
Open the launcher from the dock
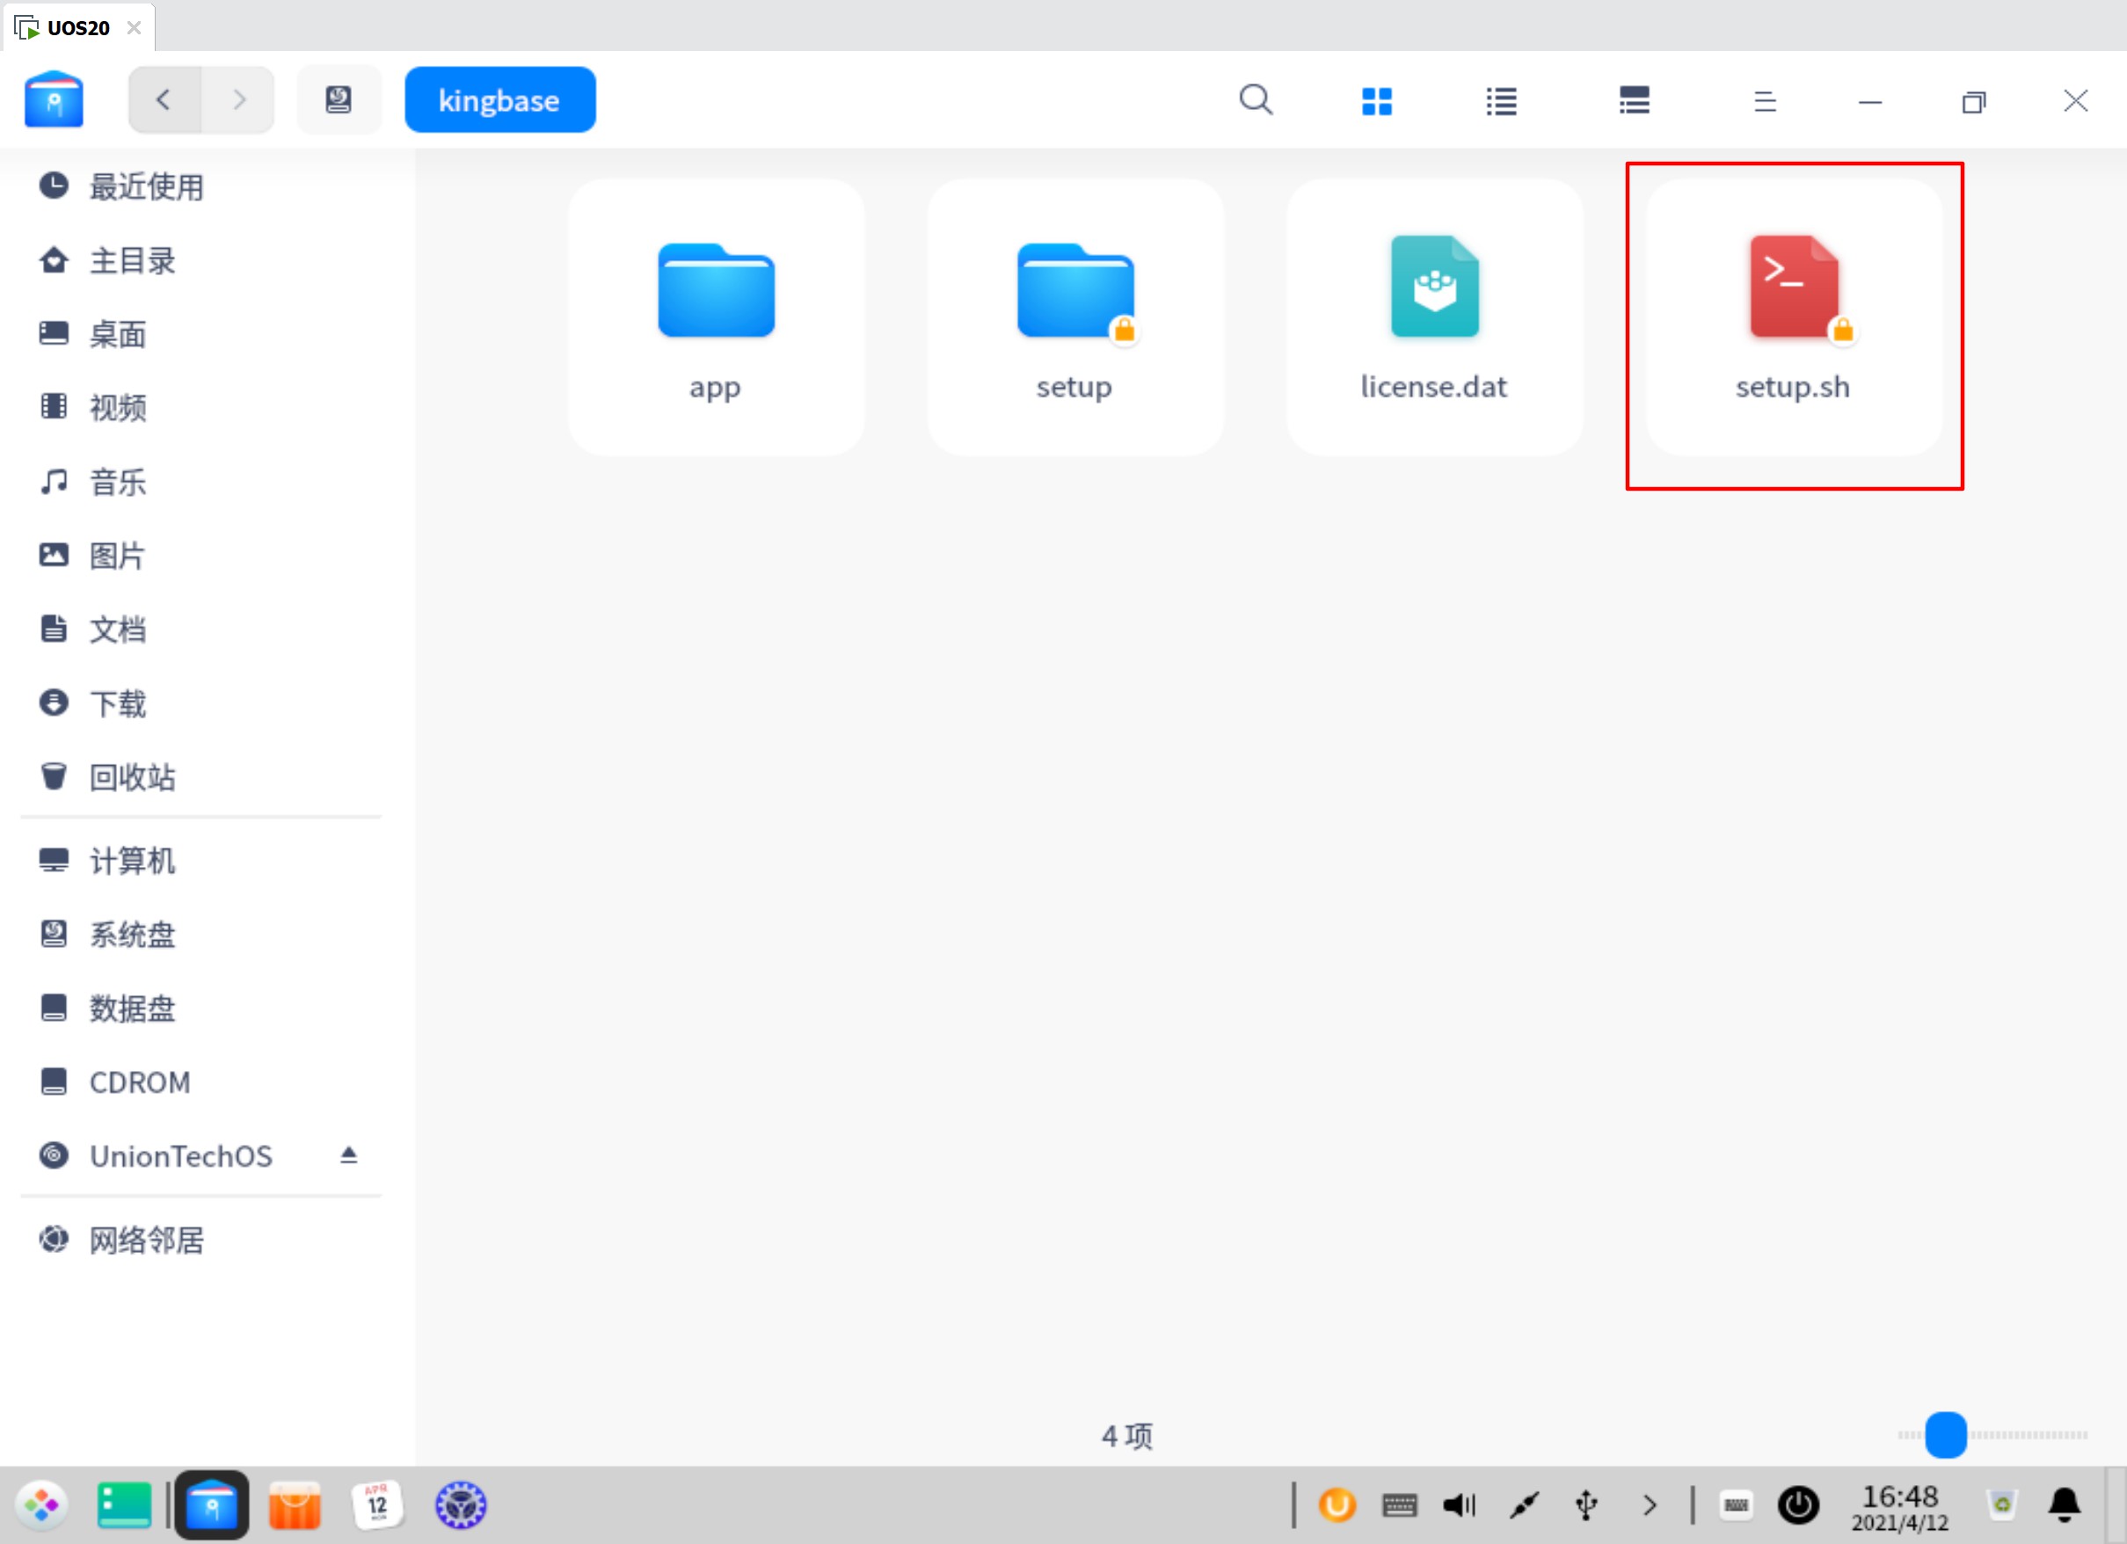(x=41, y=1505)
